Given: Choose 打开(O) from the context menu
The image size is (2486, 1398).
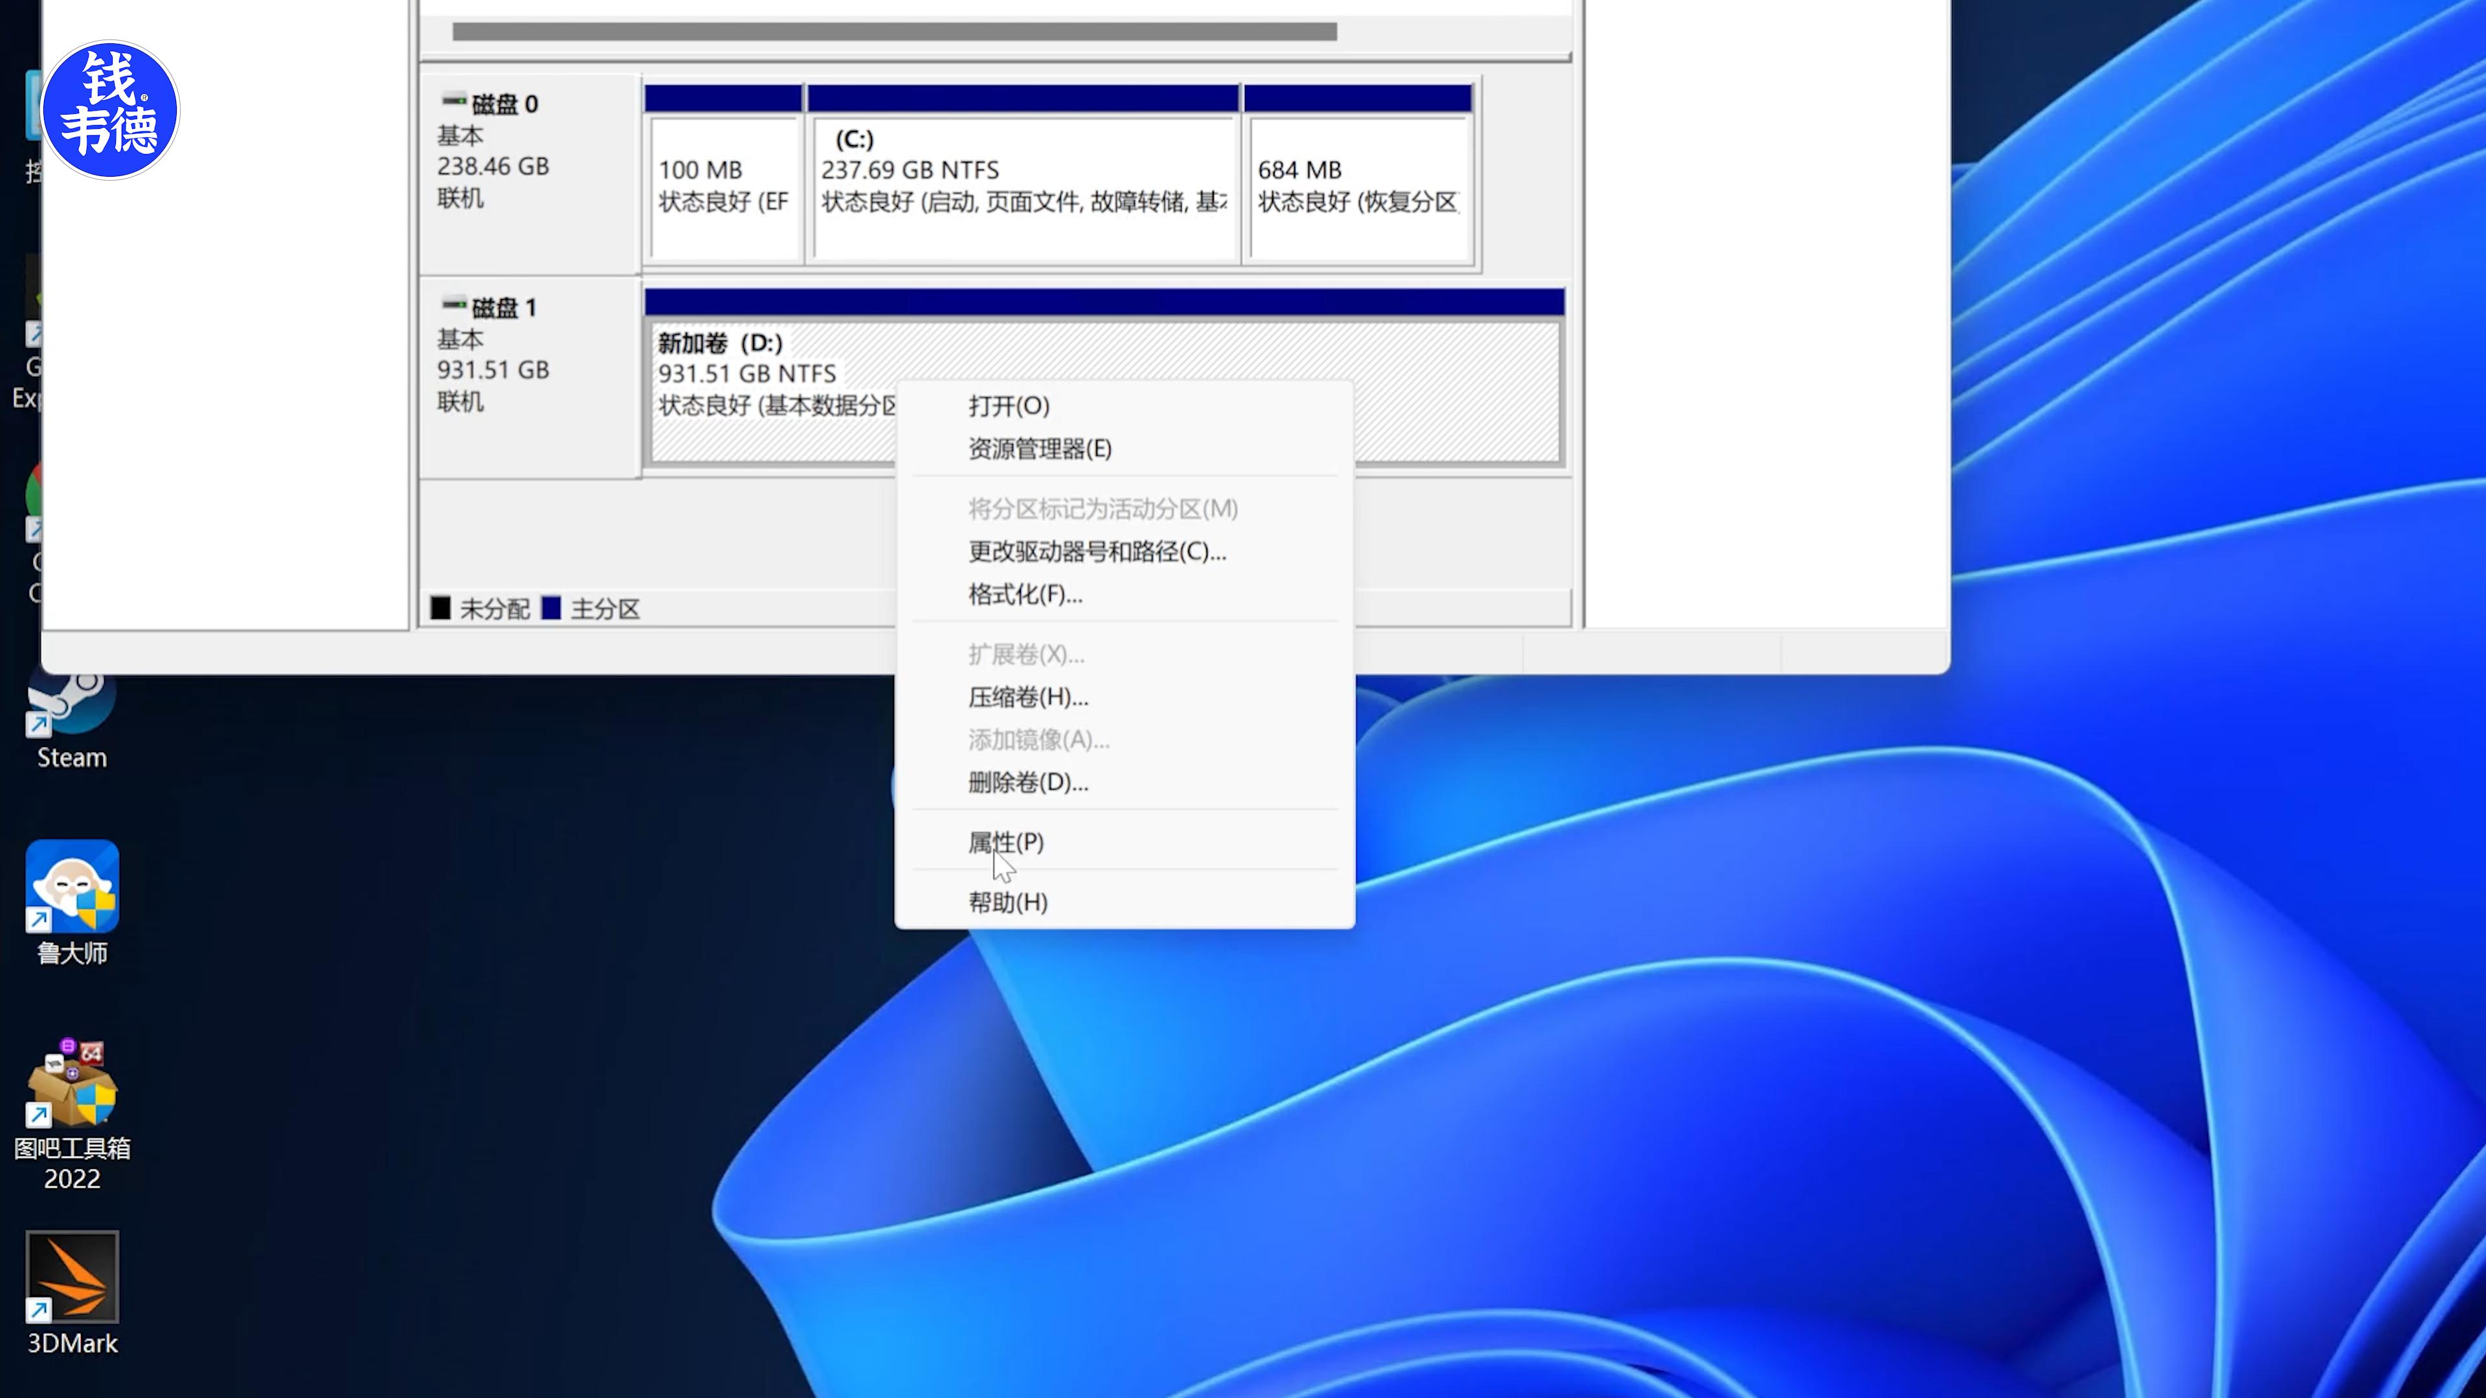Looking at the screenshot, I should (x=1007, y=406).
